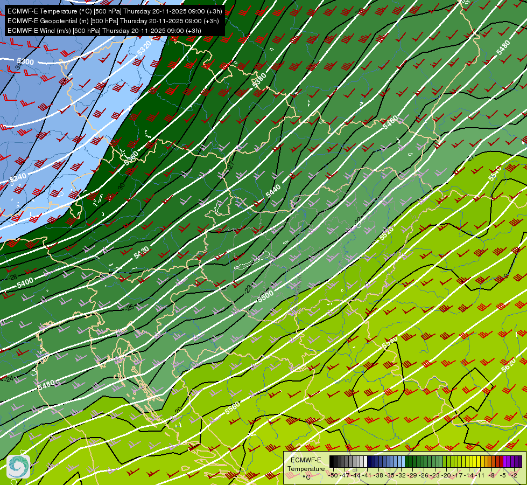Screen dimensions: 527x485
Task: Select the 'ECMWF-E Geopotential (m) [500 hPa]' title line
Action: pyautogui.click(x=113, y=21)
